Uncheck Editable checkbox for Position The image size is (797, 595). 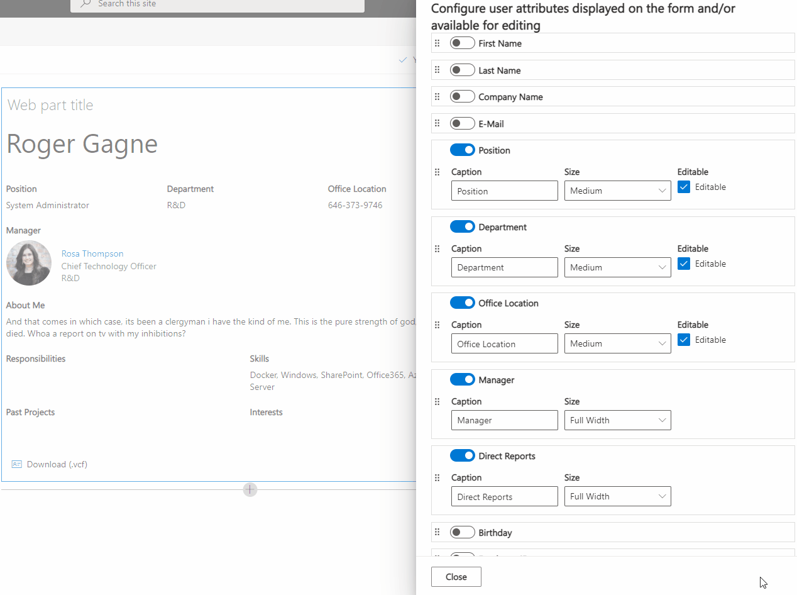pos(684,187)
